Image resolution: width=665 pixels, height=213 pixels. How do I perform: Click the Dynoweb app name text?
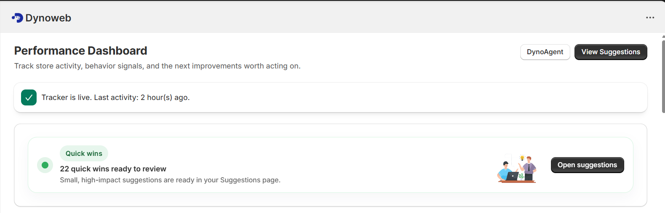point(48,18)
